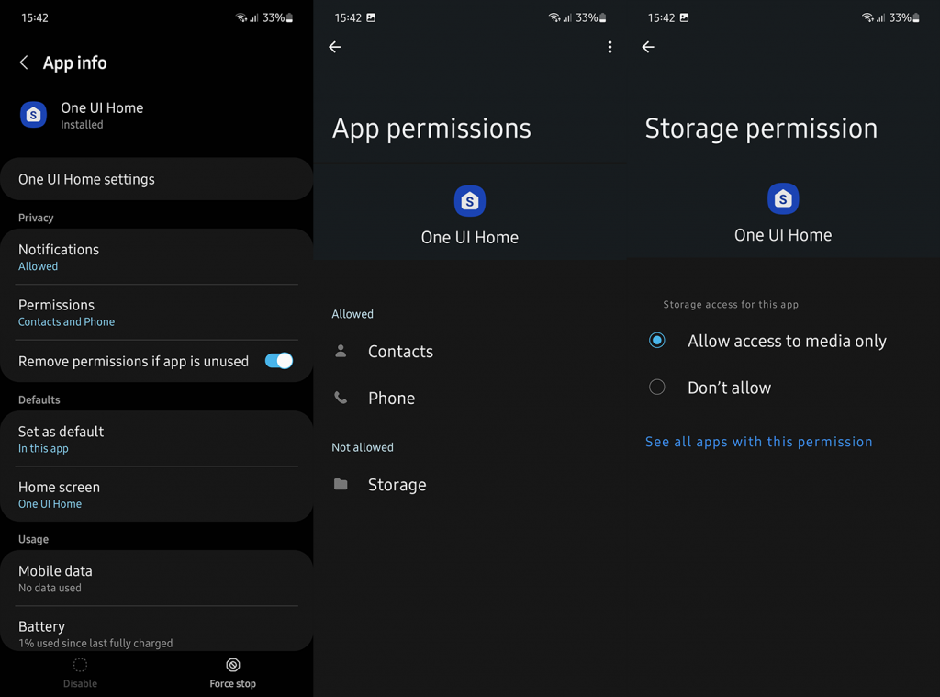Tap 1% used since last fully charged

95,643
